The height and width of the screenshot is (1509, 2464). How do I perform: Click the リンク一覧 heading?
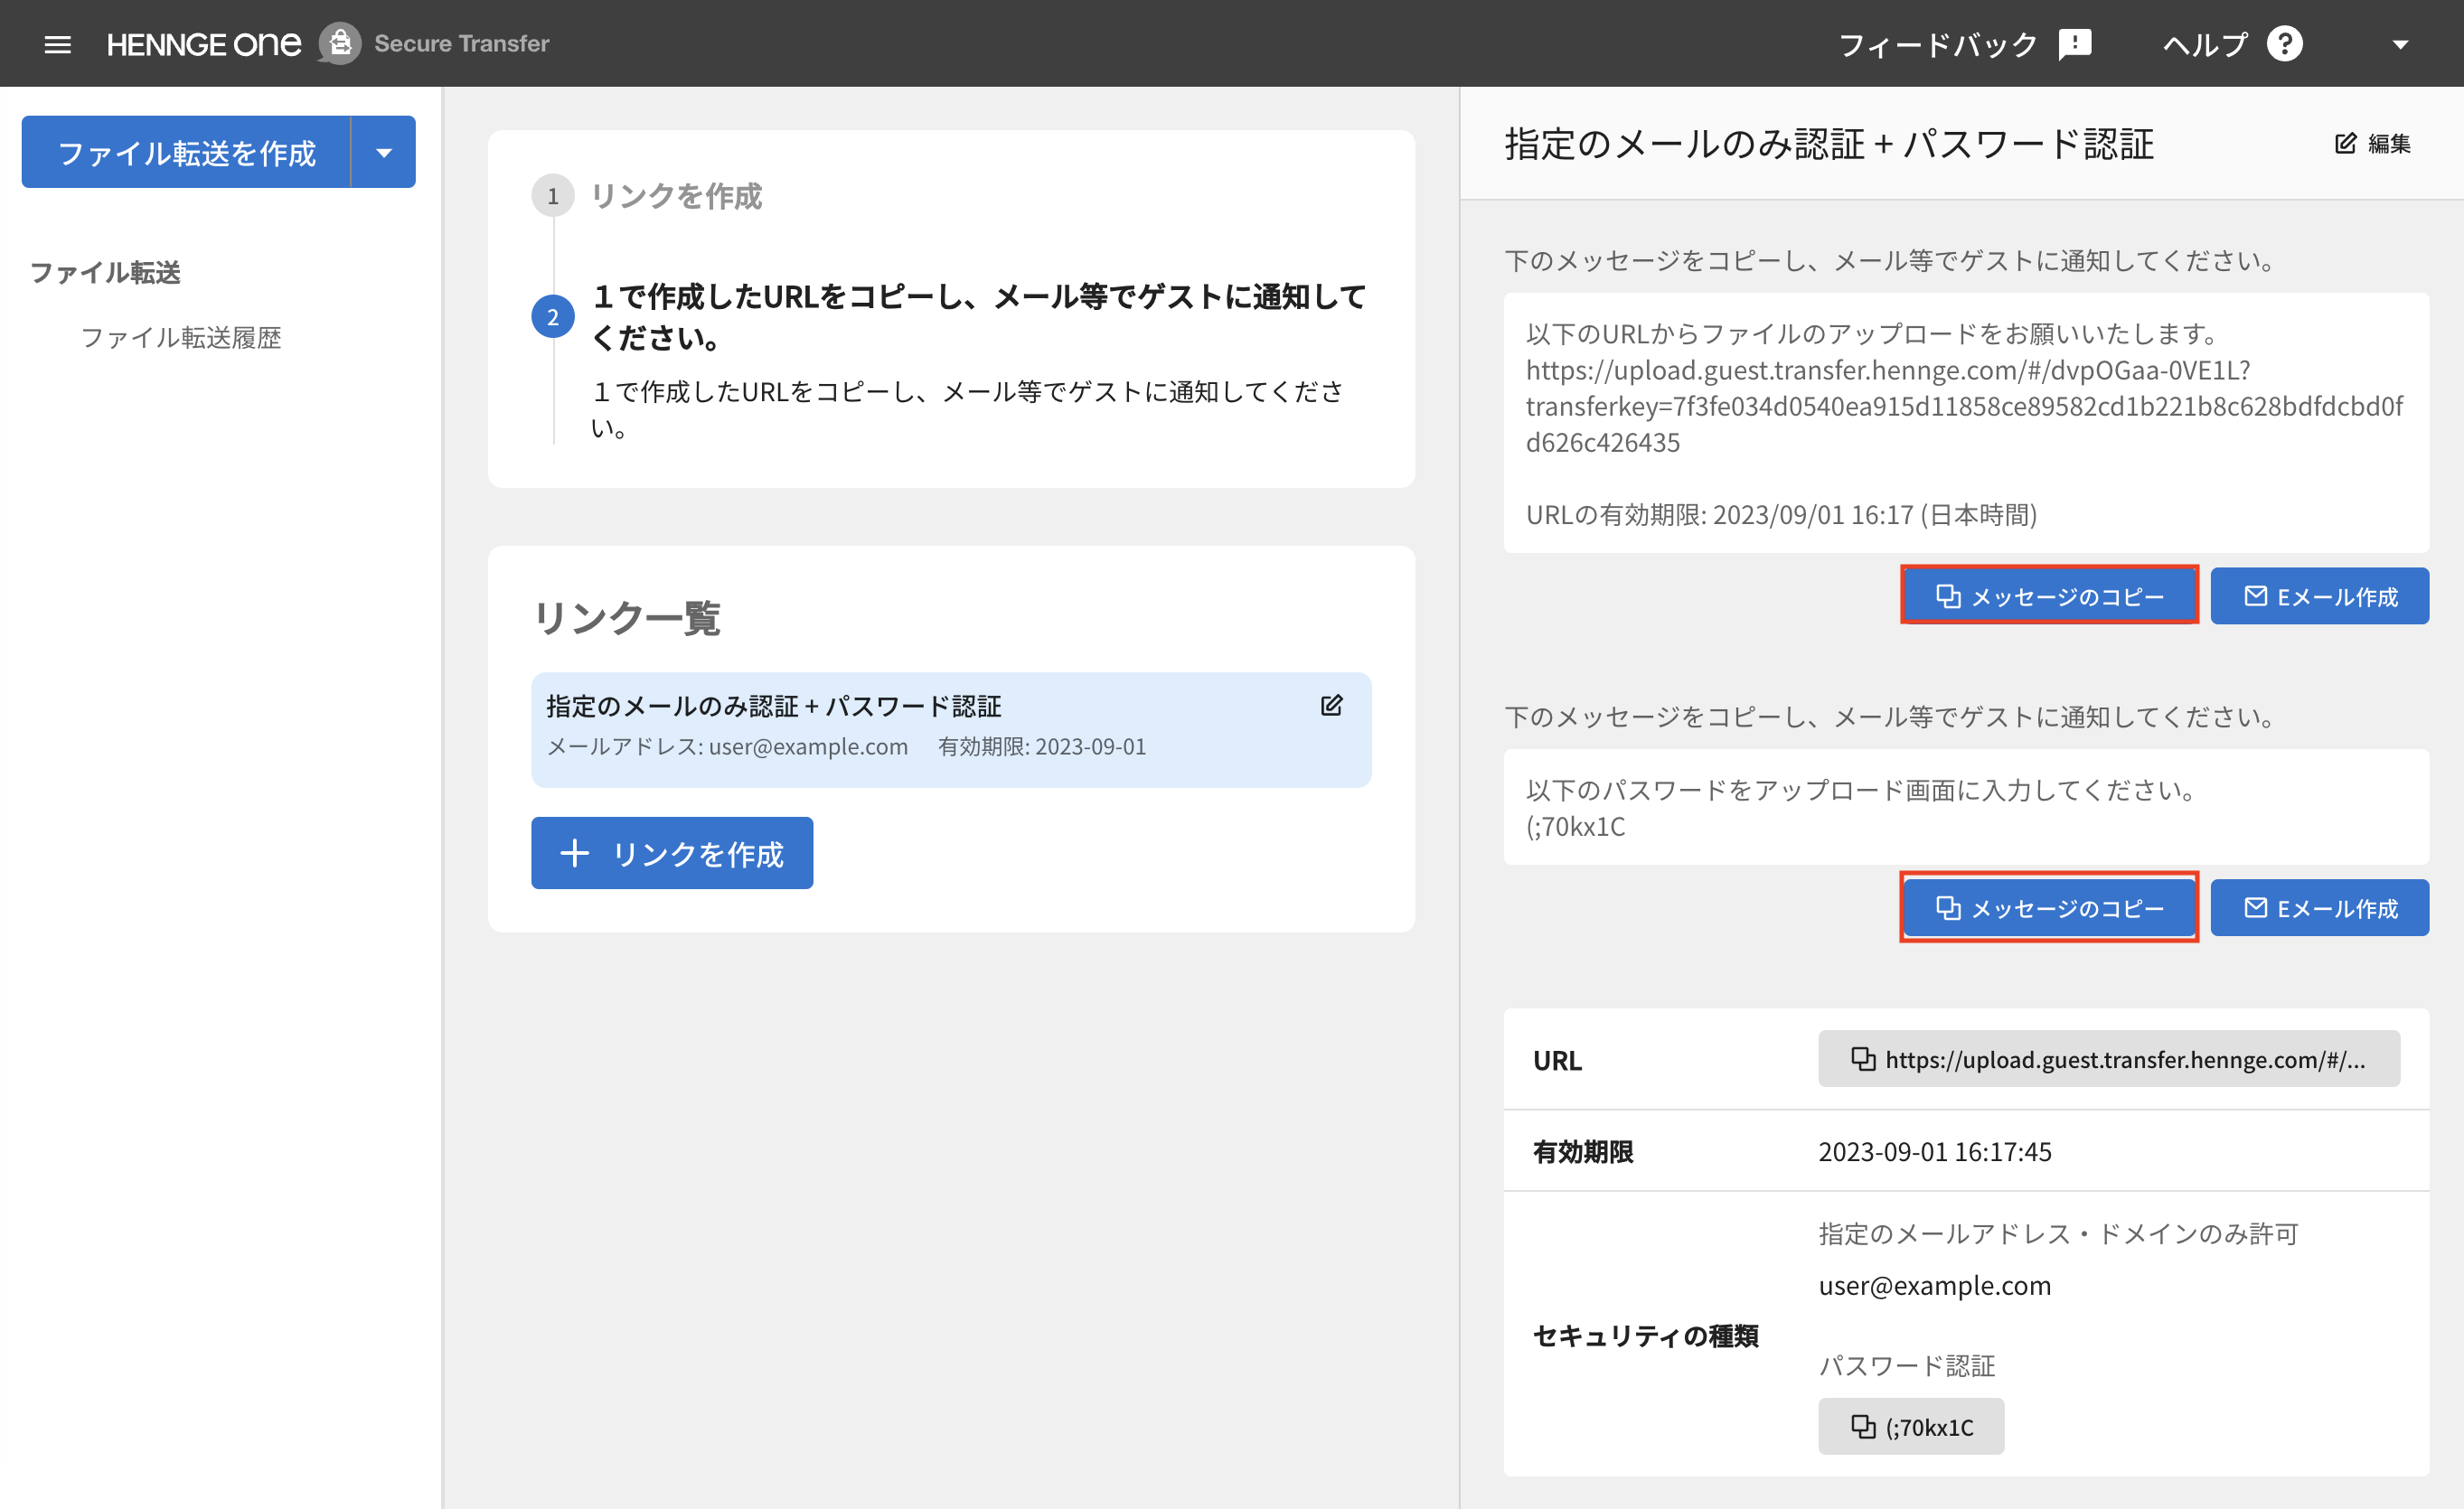click(x=627, y=617)
